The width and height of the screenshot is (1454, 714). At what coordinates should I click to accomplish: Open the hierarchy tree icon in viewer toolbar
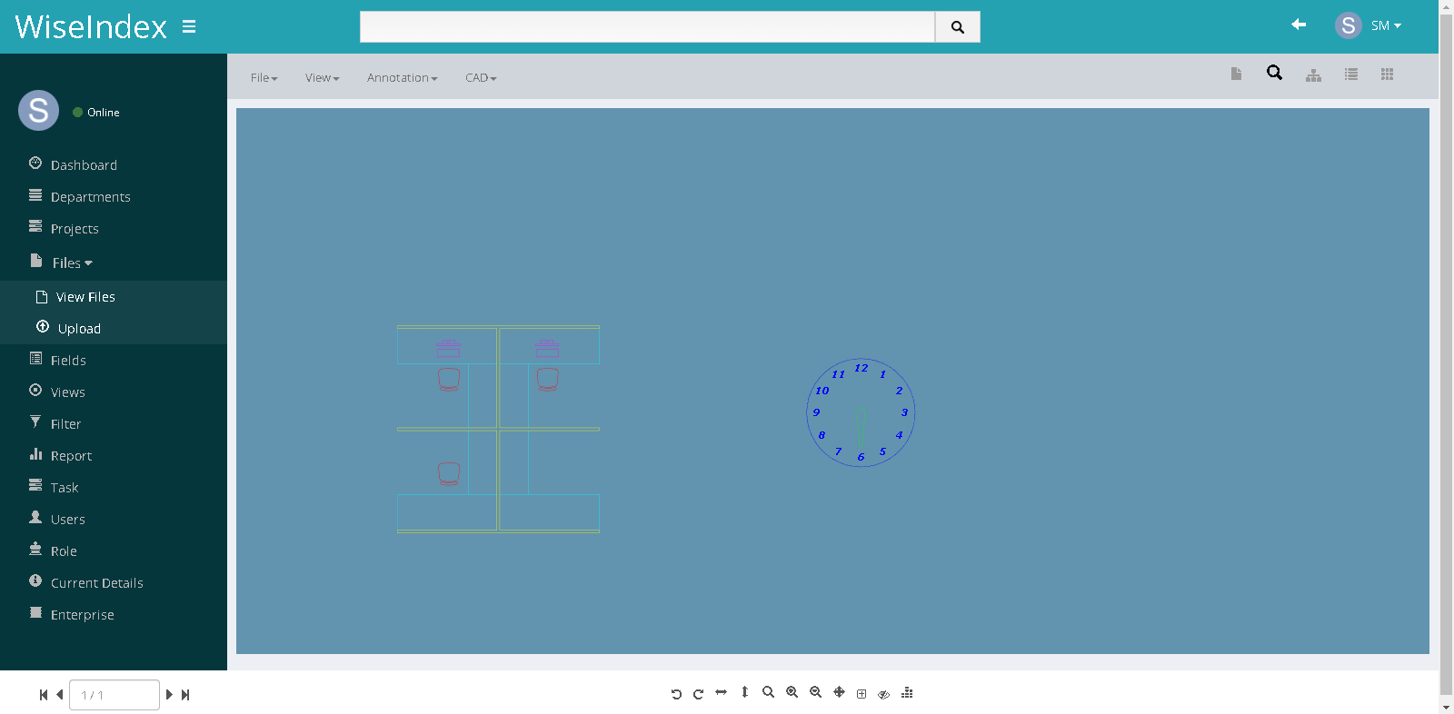pyautogui.click(x=1313, y=74)
